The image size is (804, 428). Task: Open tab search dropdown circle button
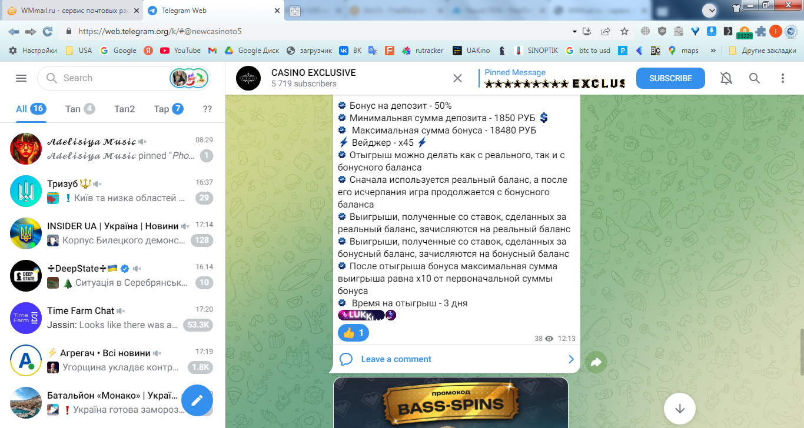tap(710, 10)
